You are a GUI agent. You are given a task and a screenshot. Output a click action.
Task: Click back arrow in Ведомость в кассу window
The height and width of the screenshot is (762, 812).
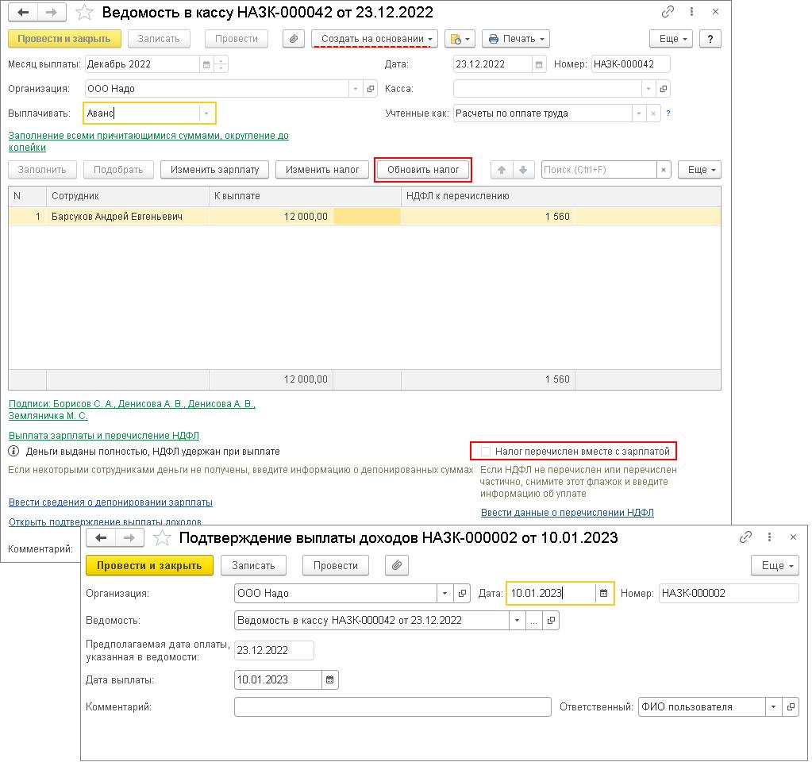pos(23,12)
